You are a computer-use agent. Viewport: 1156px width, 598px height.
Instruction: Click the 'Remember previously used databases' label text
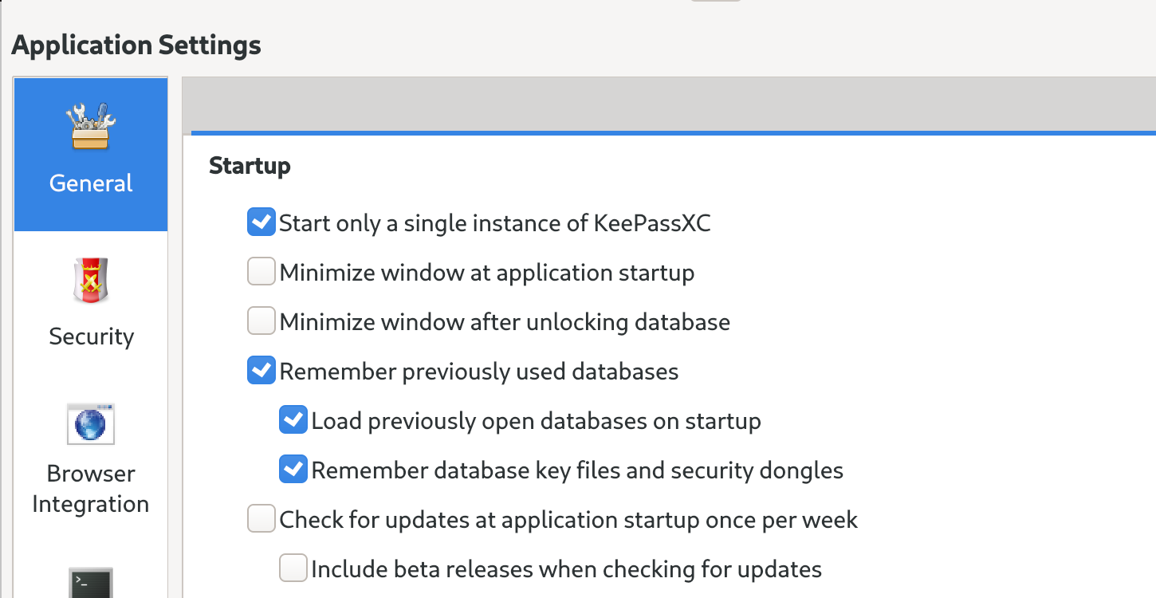point(477,370)
